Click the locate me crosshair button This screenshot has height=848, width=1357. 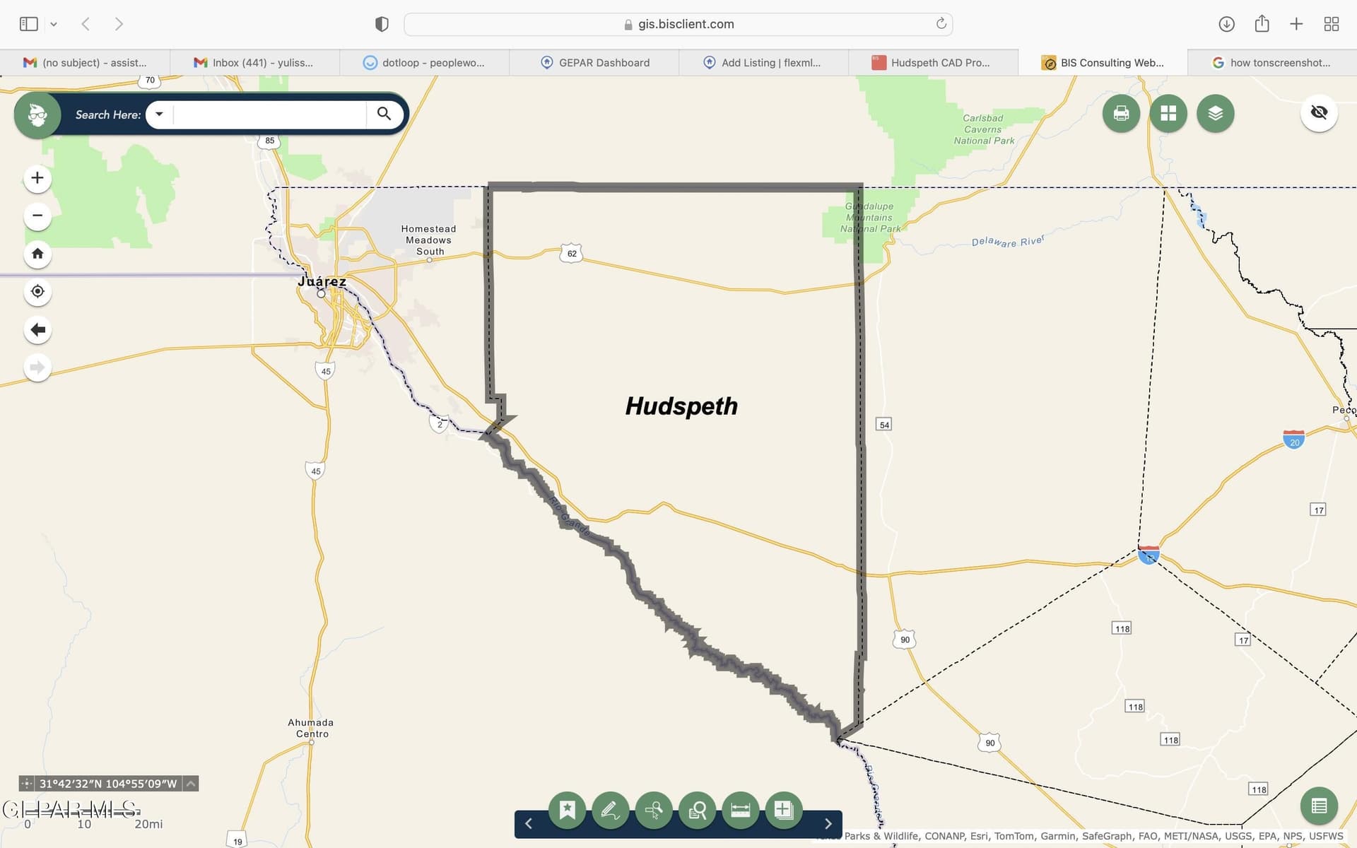click(37, 291)
